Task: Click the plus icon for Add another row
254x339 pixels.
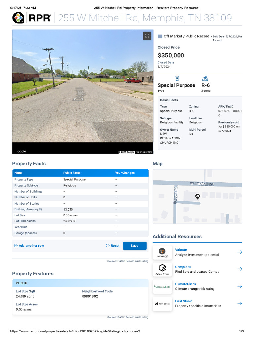Action: (x=16, y=246)
